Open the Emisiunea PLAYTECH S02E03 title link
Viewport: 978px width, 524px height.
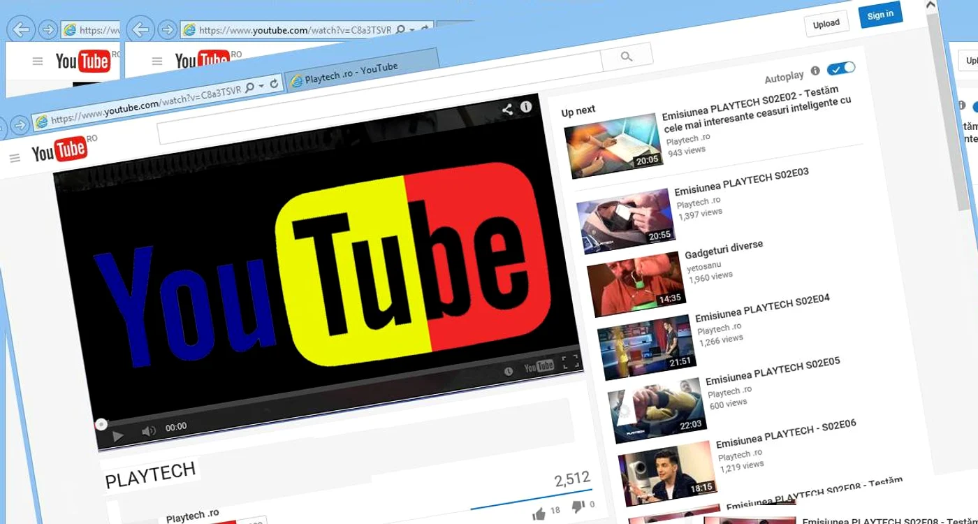742,182
